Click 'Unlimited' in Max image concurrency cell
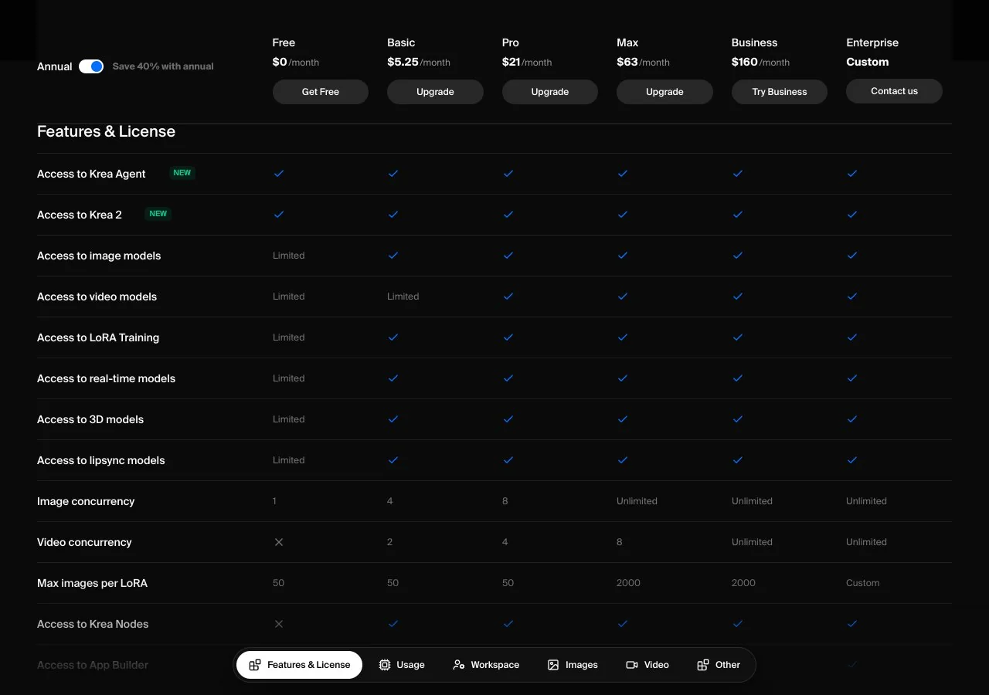Viewport: 989px width, 695px height. click(637, 501)
